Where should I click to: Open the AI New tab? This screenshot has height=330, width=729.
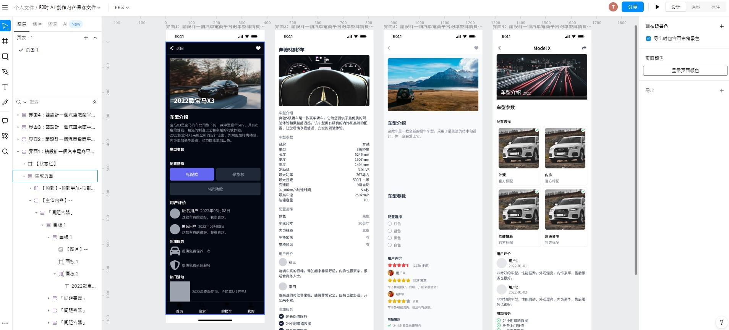72,24
